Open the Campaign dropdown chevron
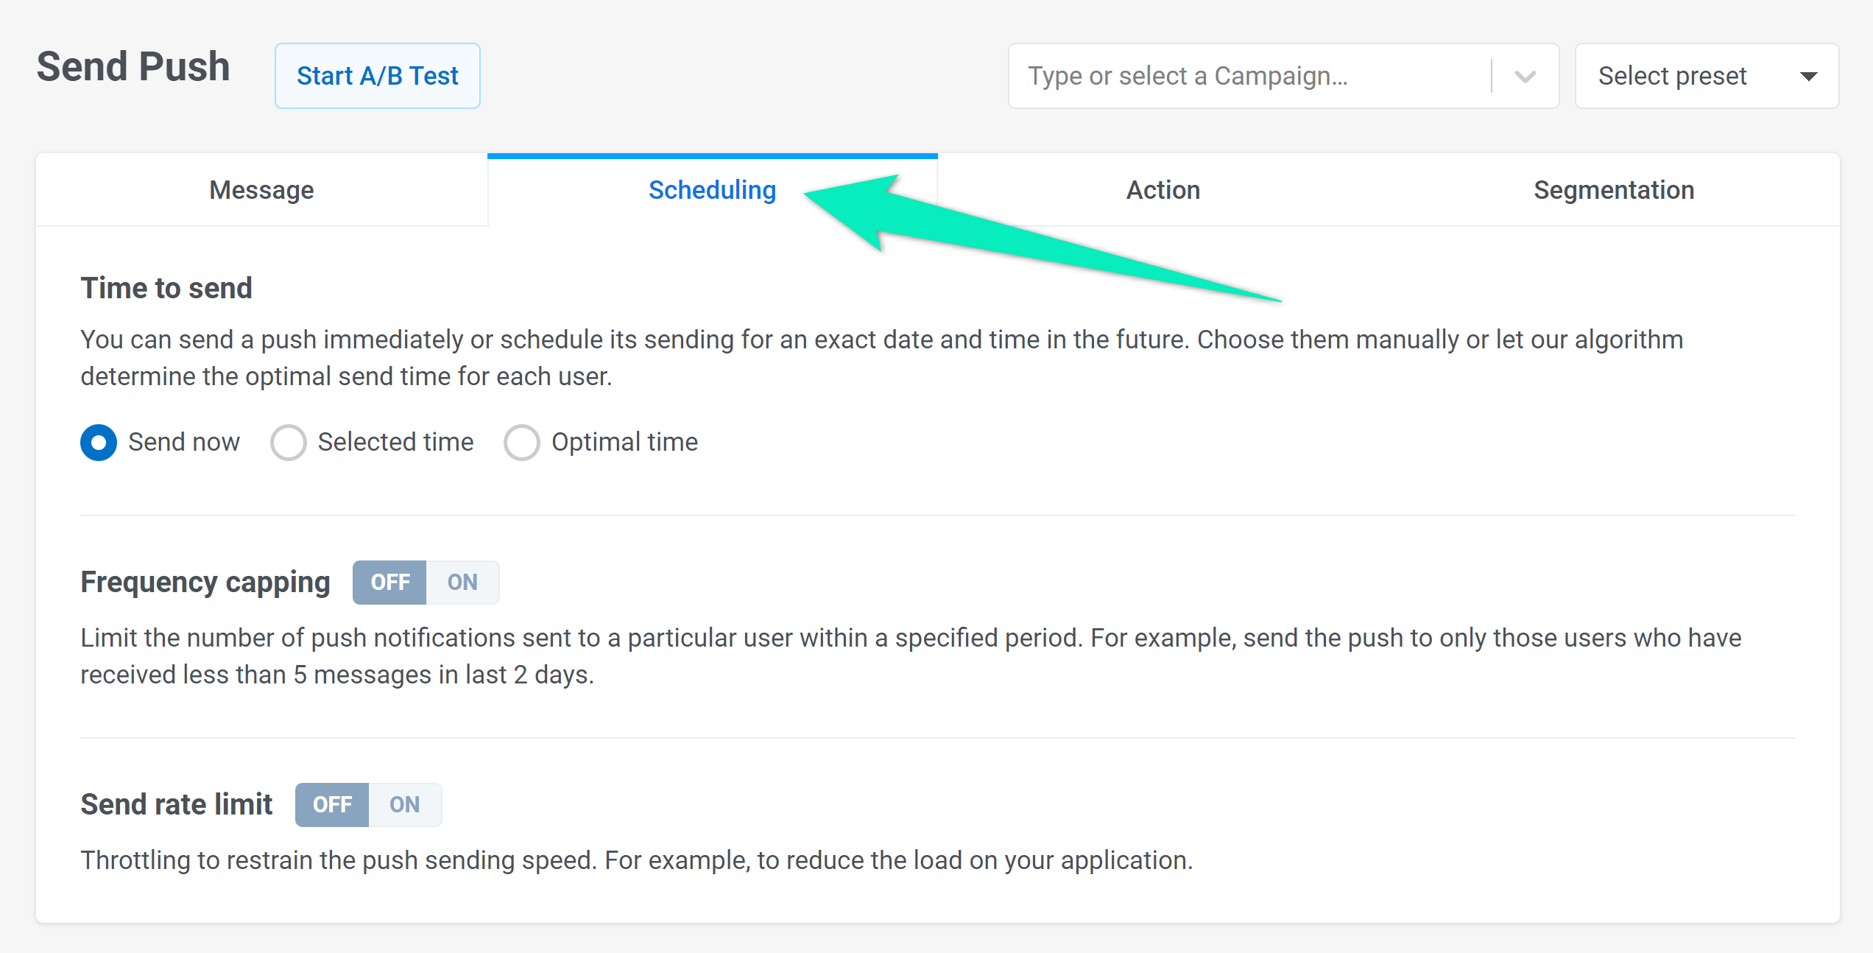 [1525, 76]
